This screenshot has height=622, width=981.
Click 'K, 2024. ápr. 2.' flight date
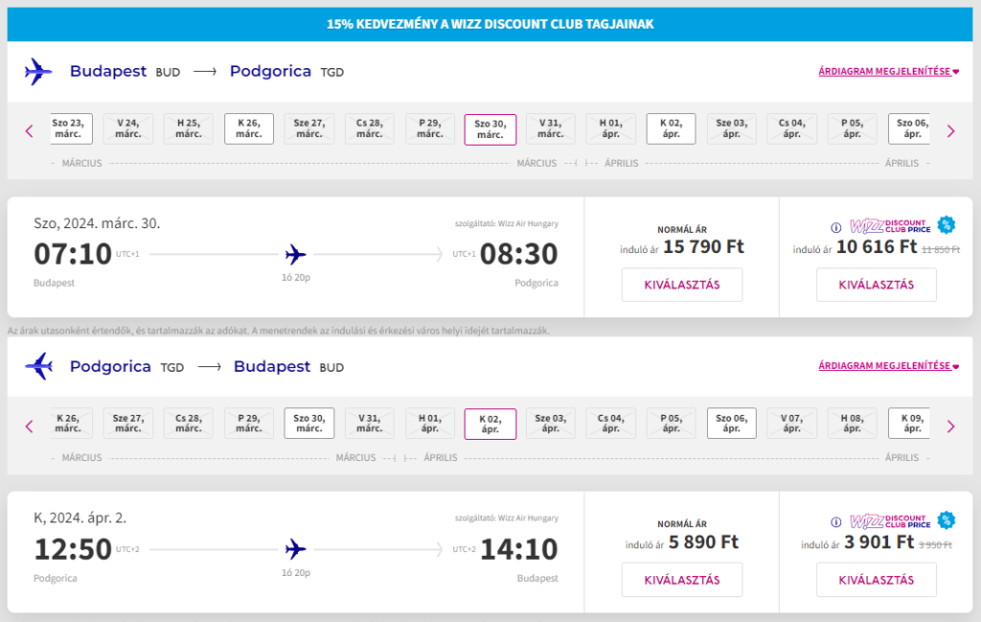(80, 518)
